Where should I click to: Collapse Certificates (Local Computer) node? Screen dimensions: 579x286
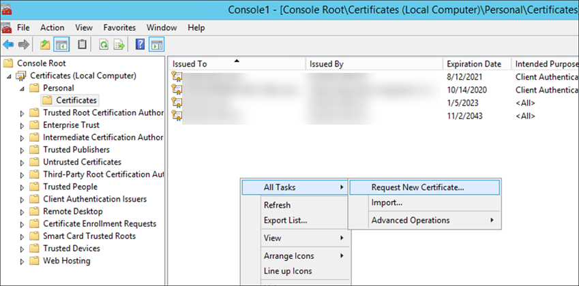click(x=9, y=76)
